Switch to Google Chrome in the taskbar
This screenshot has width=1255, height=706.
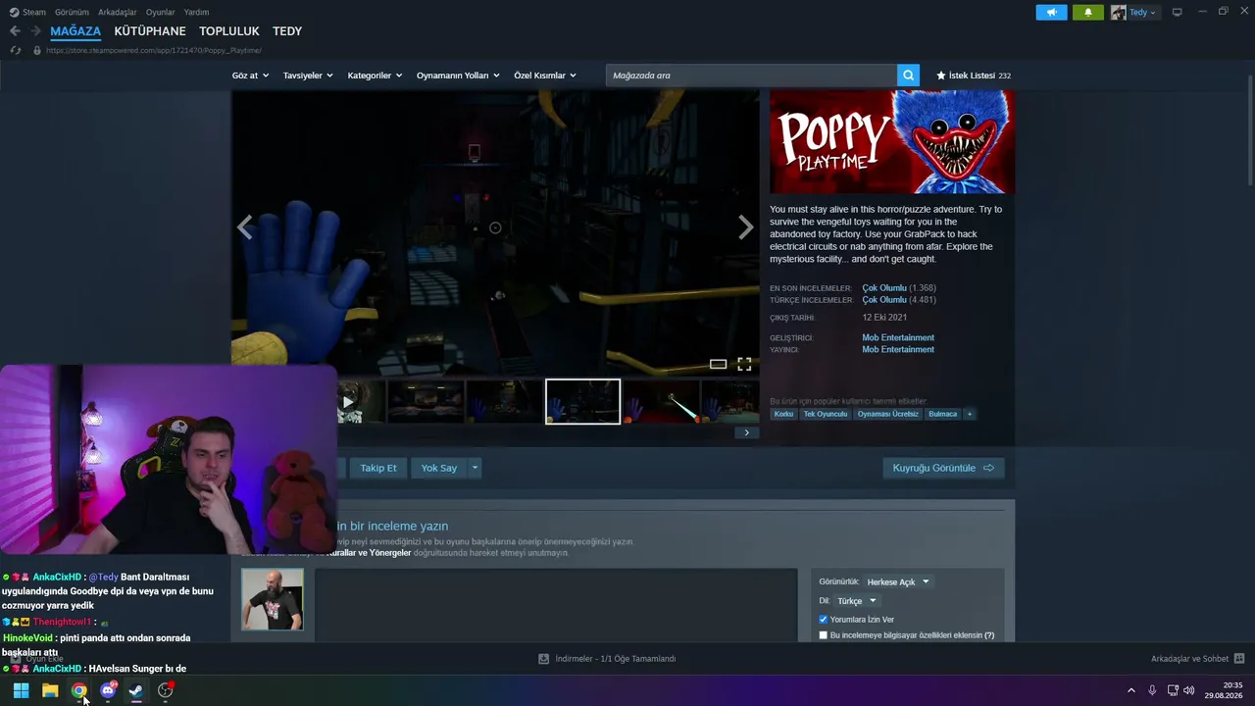click(78, 690)
